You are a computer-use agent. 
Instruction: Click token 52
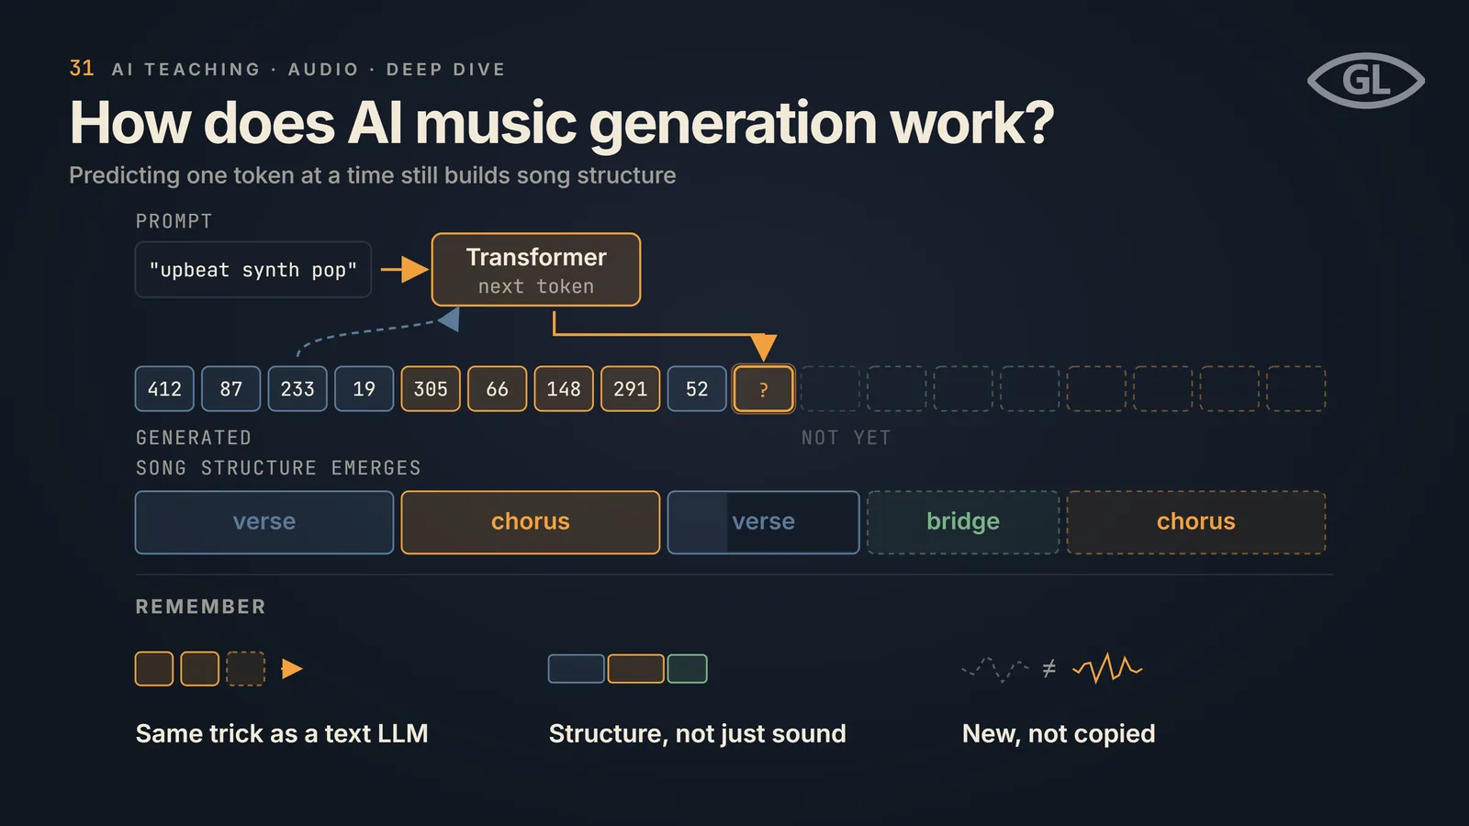(697, 389)
